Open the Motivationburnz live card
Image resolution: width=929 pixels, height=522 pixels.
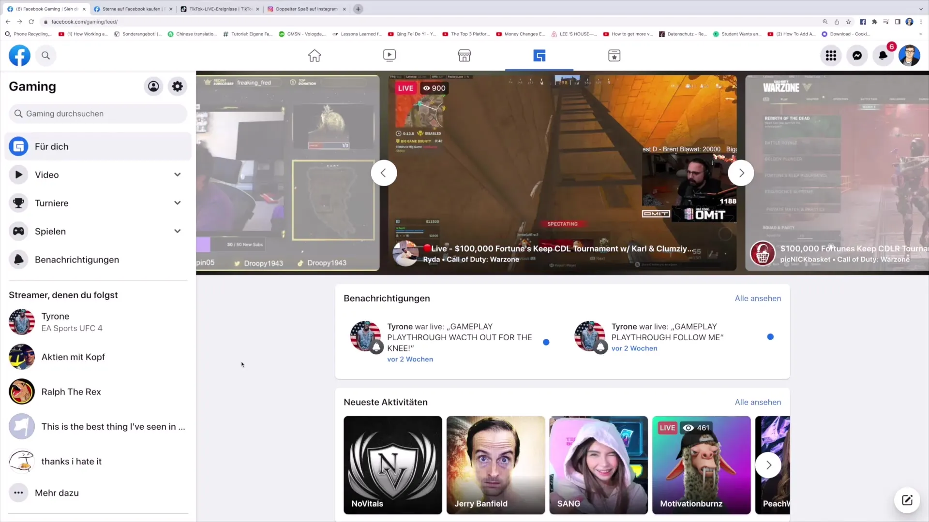pos(702,465)
